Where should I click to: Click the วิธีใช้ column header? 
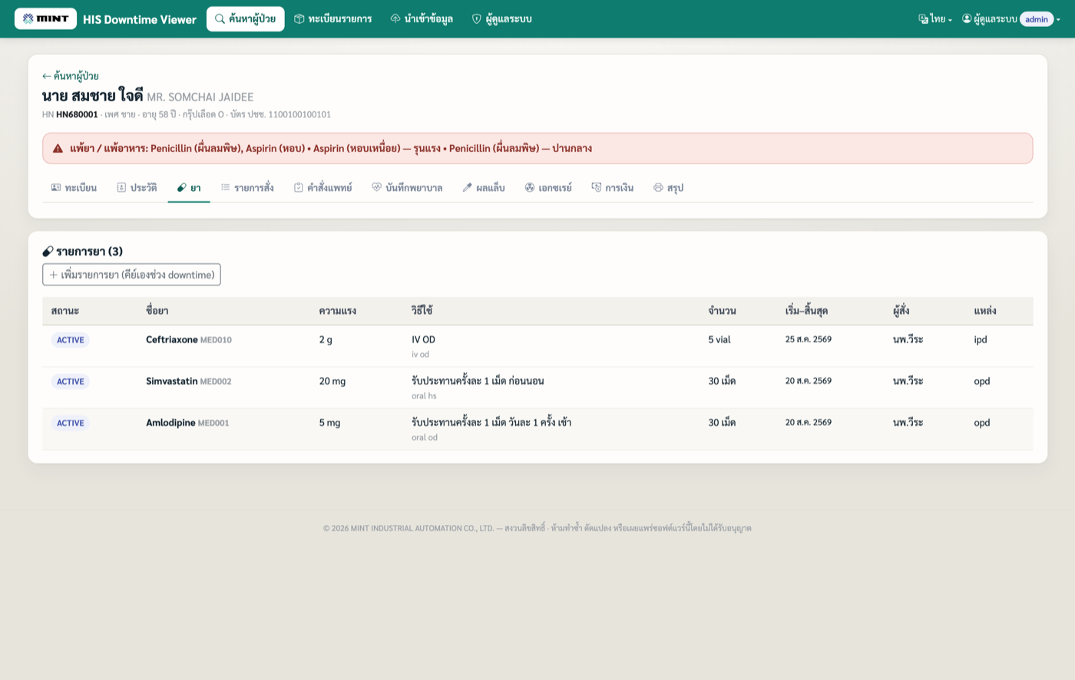pos(422,310)
